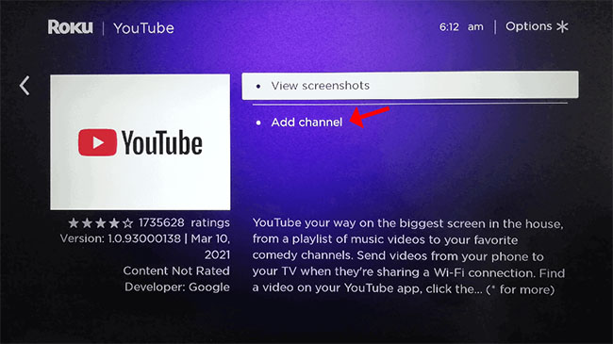Click Developer: Google text
This screenshot has height=344, width=613.
(x=177, y=287)
